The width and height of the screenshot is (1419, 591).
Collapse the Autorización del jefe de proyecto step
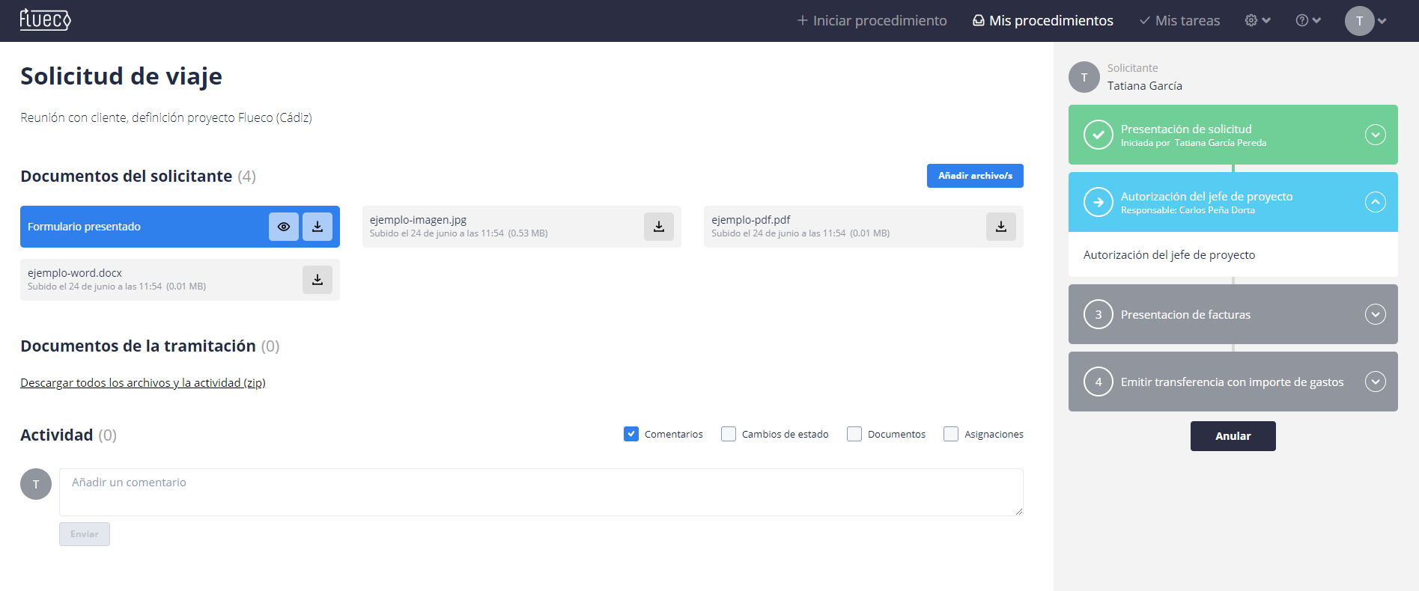point(1375,202)
